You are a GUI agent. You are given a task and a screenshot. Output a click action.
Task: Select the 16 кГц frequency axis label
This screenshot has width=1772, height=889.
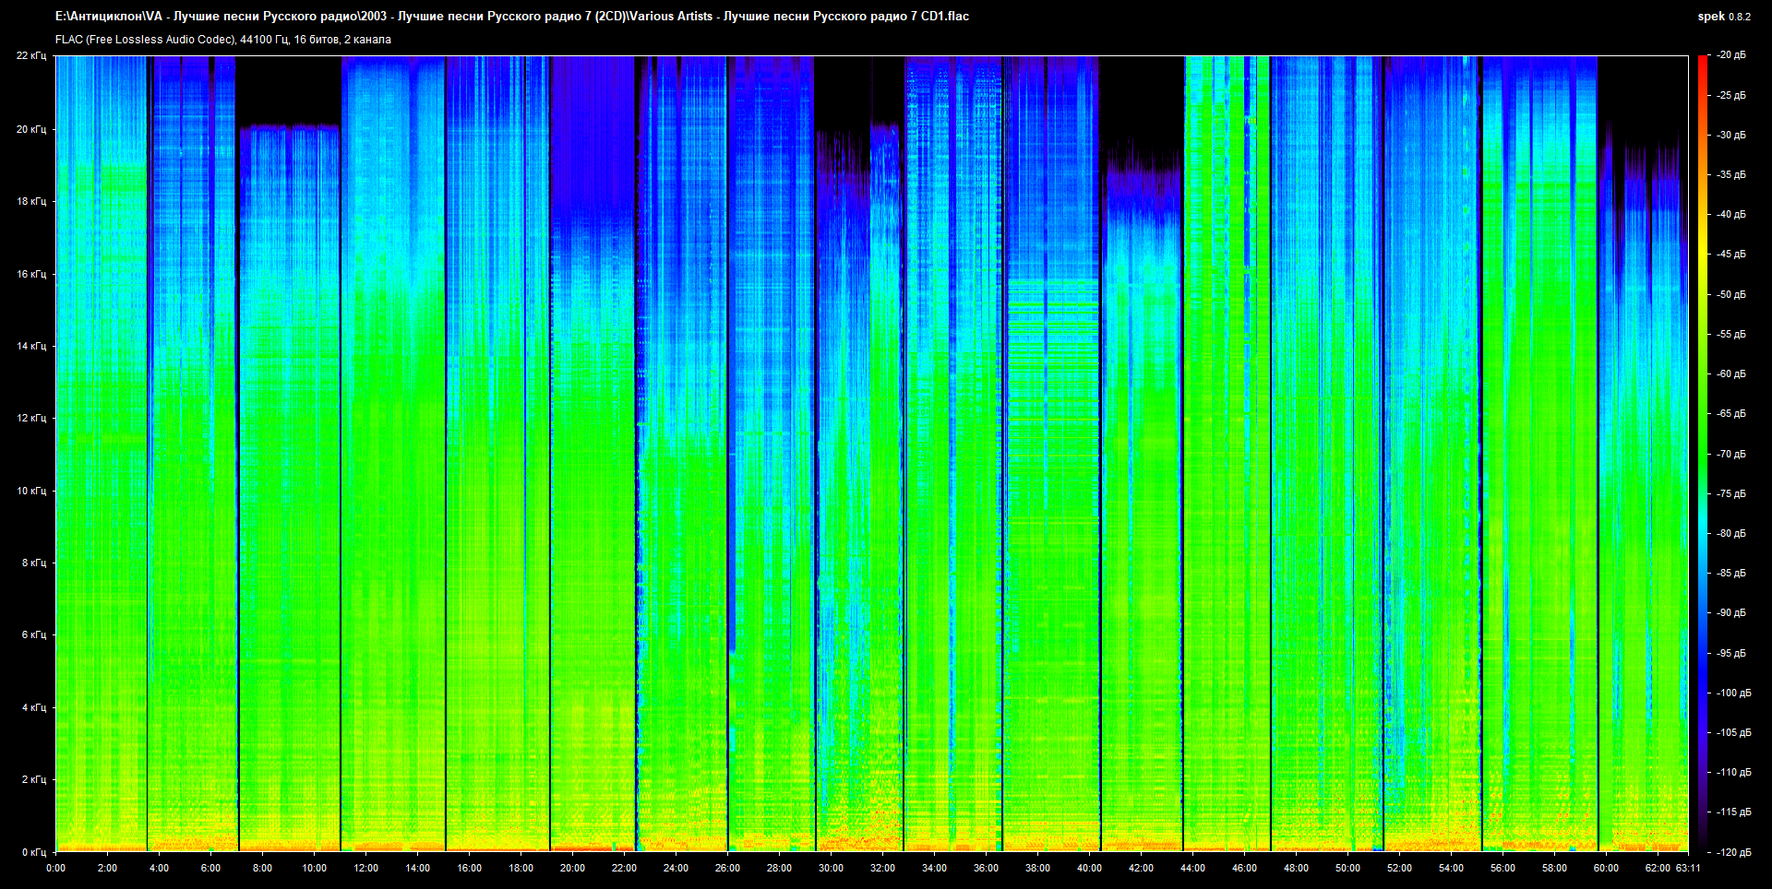[x=31, y=274]
